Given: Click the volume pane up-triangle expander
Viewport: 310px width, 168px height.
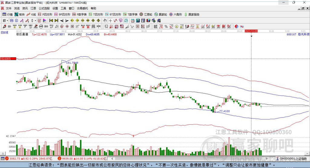Looking at the screenshot, I should pos(3,153).
